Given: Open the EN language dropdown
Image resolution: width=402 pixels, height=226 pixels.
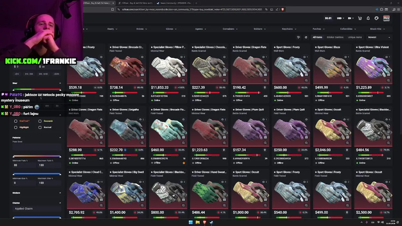Looking at the screenshot, I should point(350,18).
